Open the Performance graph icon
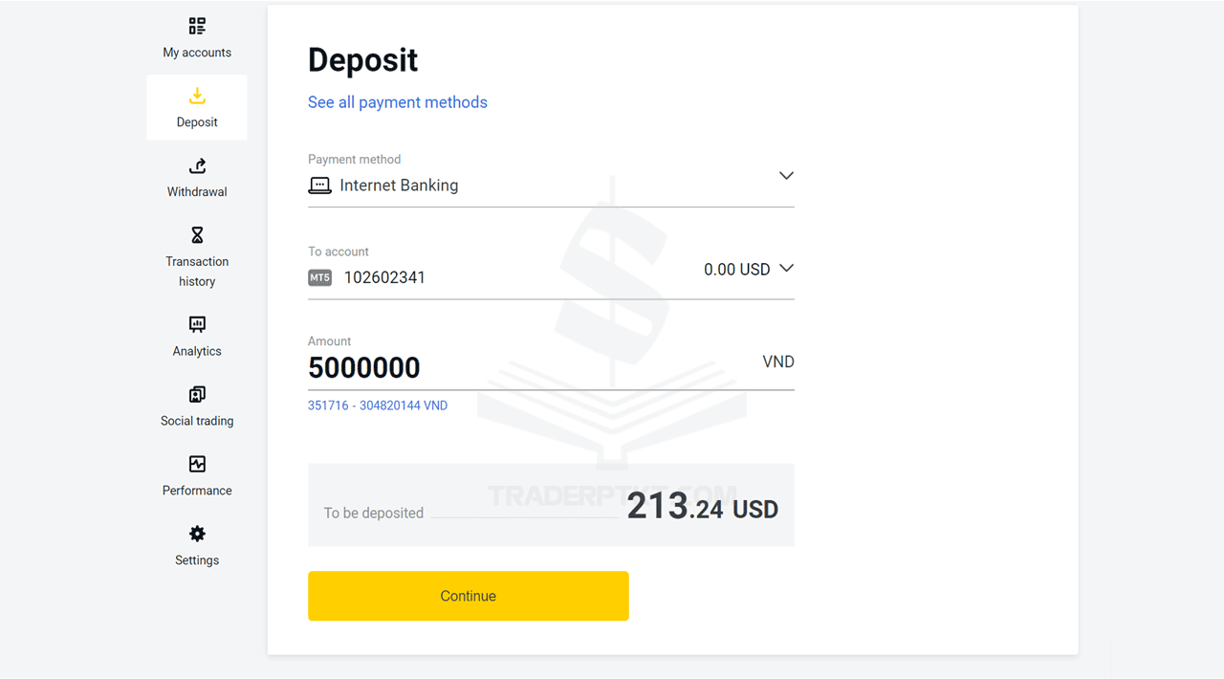Image resolution: width=1224 pixels, height=679 pixels. click(197, 464)
